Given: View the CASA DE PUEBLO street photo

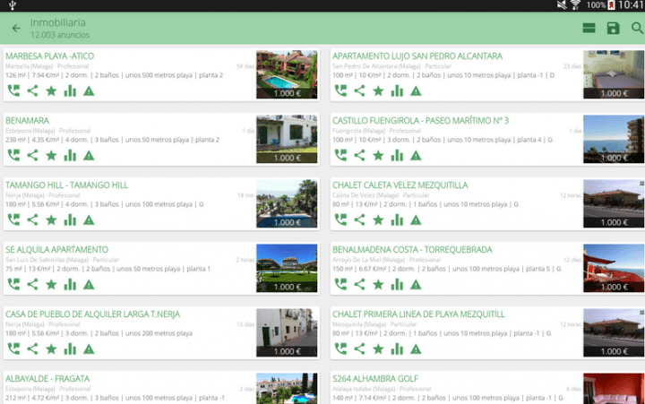Looking at the screenshot, I should coord(287,333).
